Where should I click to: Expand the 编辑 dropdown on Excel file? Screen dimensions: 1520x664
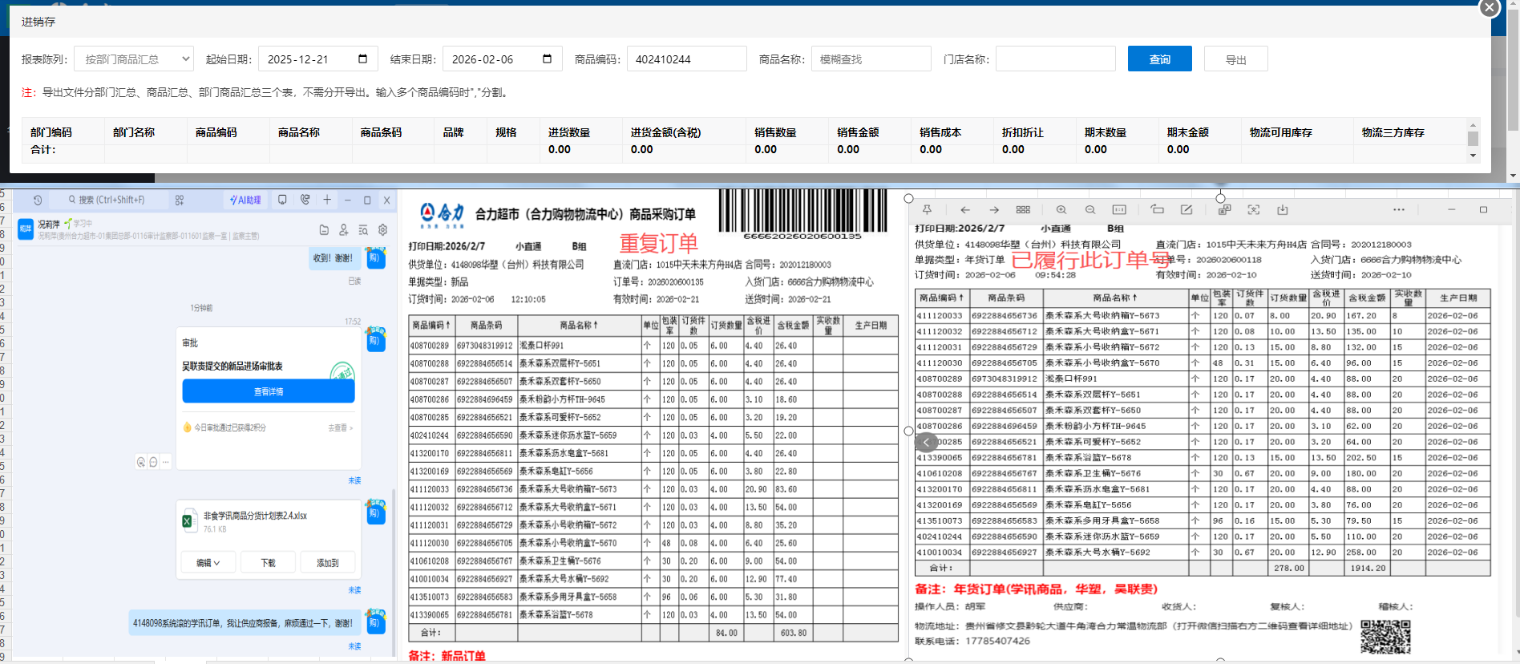(208, 563)
